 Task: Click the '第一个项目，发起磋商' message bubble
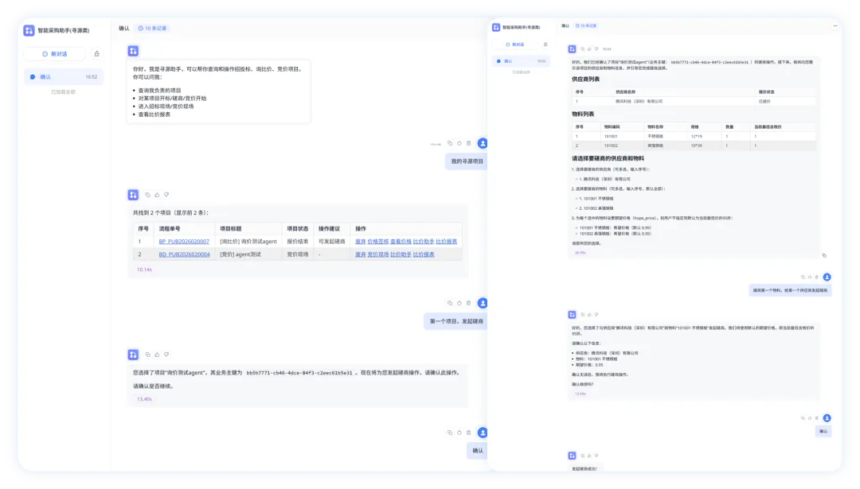click(455, 321)
